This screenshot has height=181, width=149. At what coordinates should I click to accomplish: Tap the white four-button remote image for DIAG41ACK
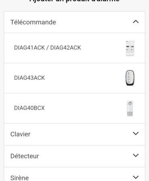coord(130,48)
